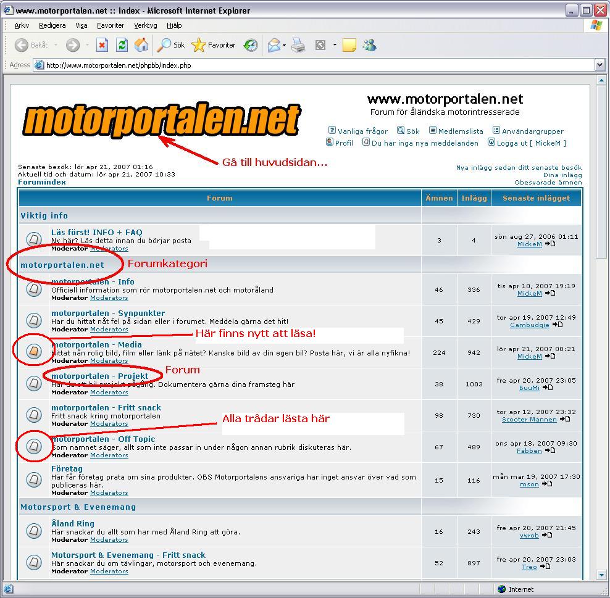Viewport: 610px width, 598px height.
Task: Click status icon for Företag forum
Action: (x=34, y=480)
